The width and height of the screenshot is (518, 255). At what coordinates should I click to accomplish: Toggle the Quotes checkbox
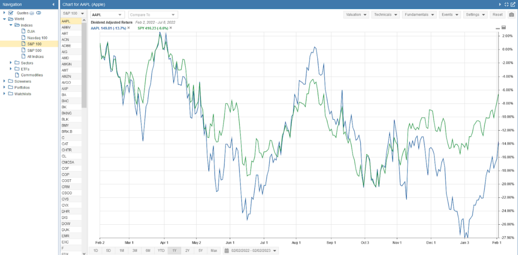pyautogui.click(x=11, y=13)
